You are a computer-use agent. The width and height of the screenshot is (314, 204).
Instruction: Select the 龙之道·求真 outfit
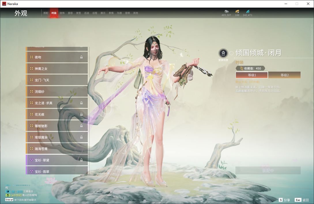pos(57,103)
